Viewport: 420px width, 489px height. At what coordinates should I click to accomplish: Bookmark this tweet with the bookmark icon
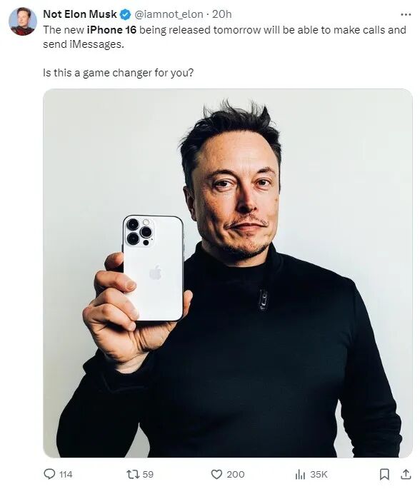point(384,474)
